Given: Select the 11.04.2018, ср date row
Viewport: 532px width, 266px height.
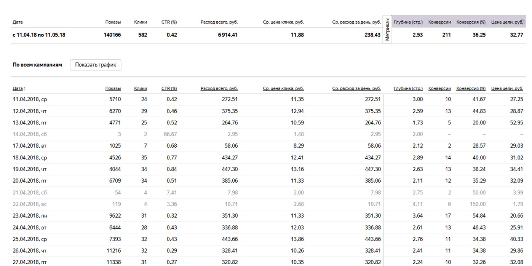Looking at the screenshot, I should 30,99.
